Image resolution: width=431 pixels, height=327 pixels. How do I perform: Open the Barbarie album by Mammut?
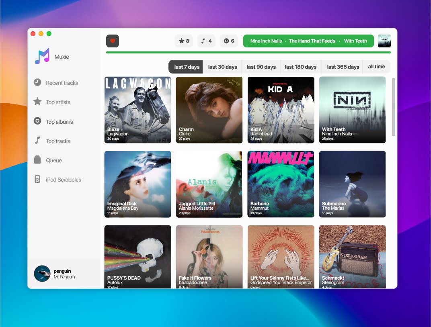[x=281, y=184]
